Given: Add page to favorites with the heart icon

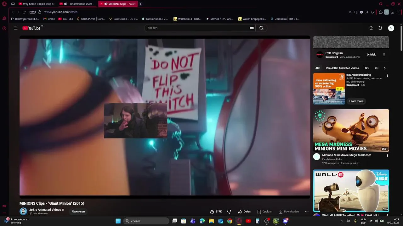Looking at the screenshot, I should click(x=372, y=12).
